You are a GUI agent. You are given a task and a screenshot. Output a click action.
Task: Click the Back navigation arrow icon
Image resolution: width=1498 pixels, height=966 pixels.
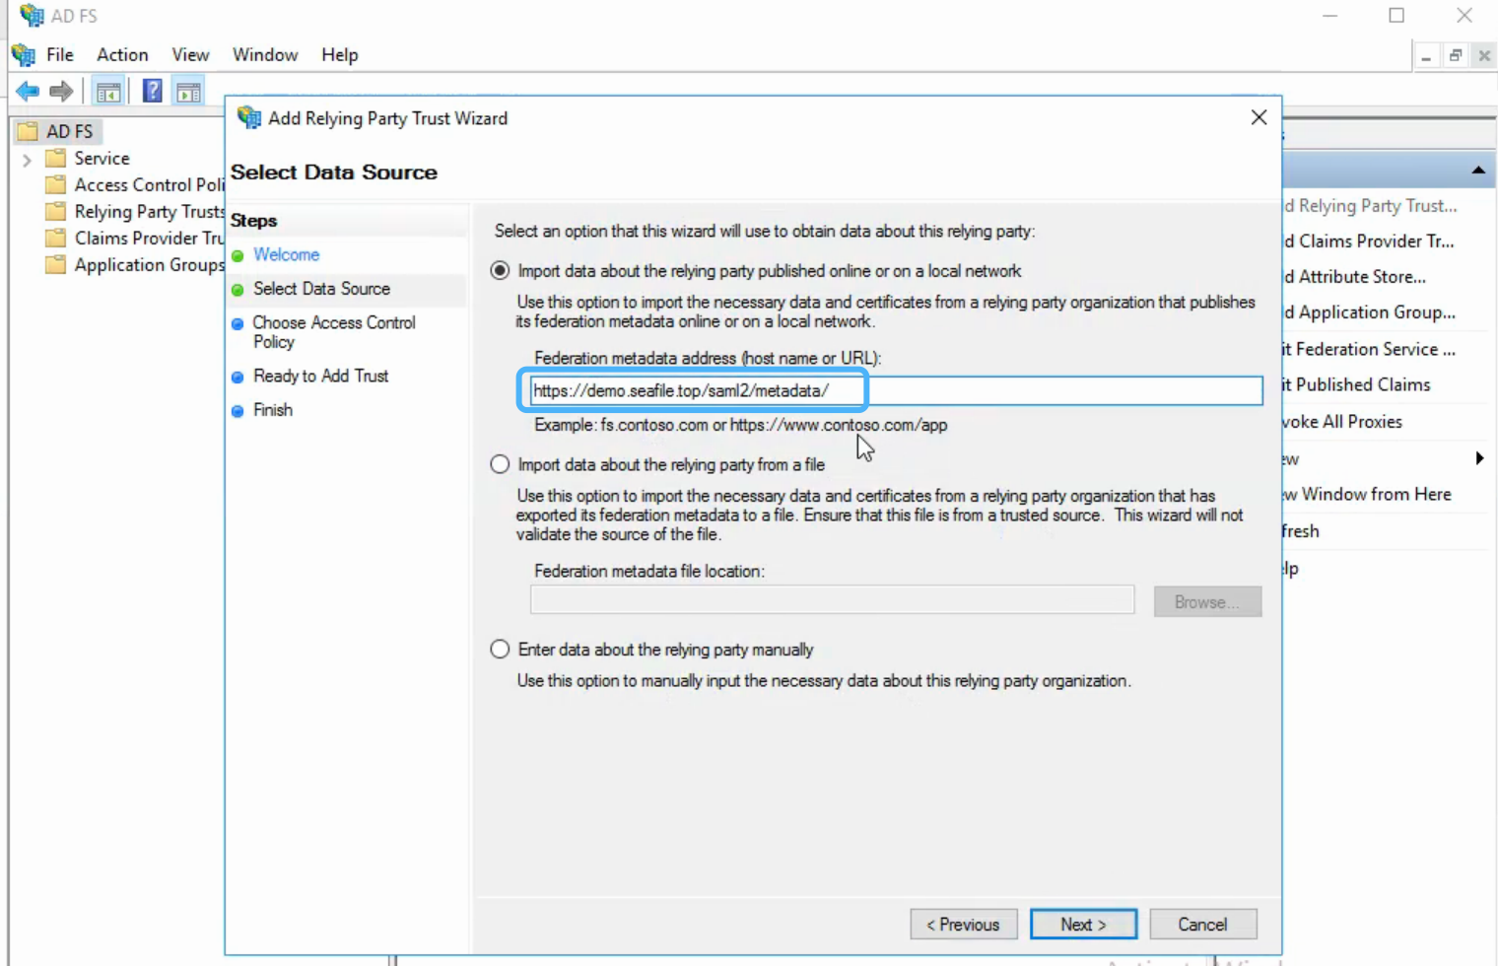(x=27, y=91)
